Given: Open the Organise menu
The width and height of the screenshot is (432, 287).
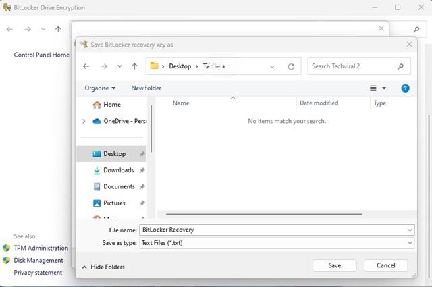Looking at the screenshot, I should [100, 88].
